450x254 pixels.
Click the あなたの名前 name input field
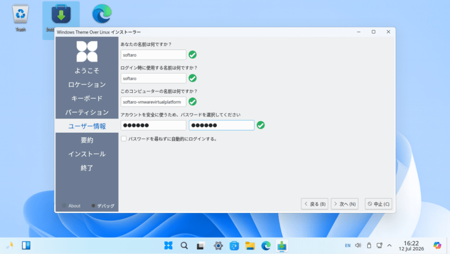(154, 55)
